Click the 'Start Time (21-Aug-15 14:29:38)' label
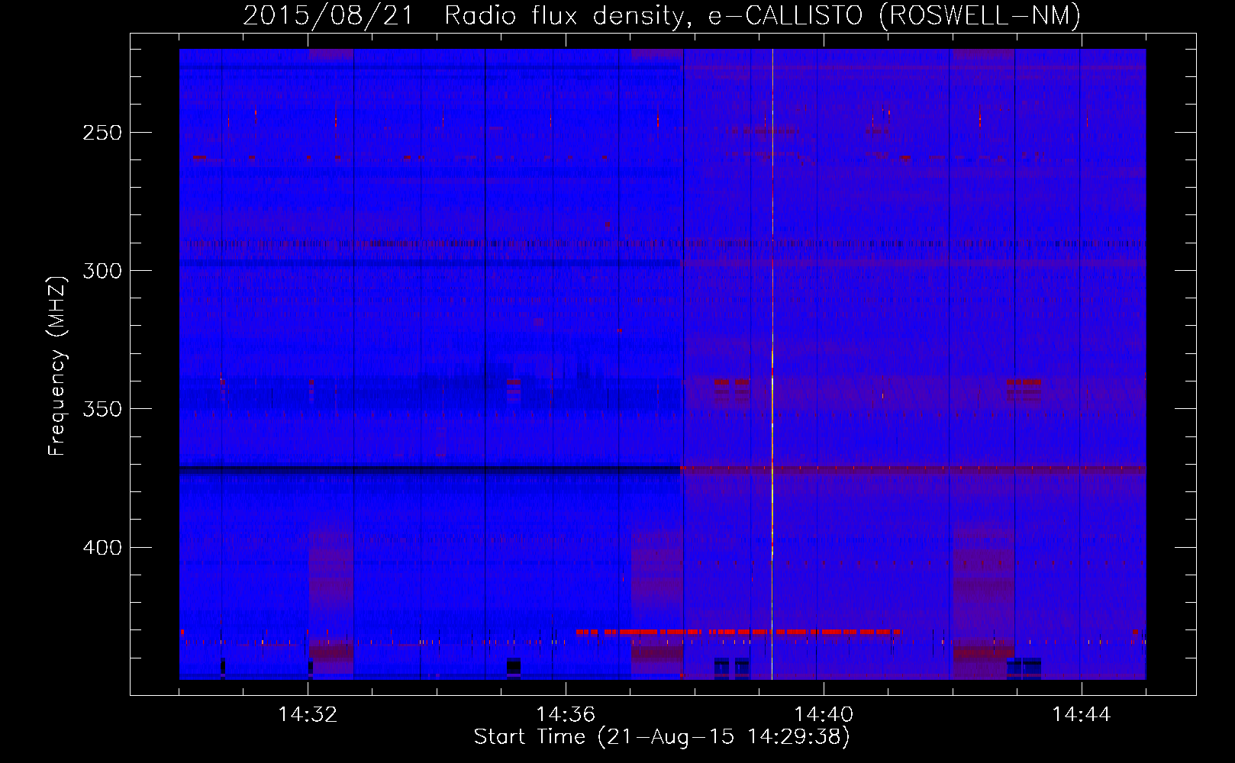Viewport: 1235px width, 763px height. click(661, 737)
